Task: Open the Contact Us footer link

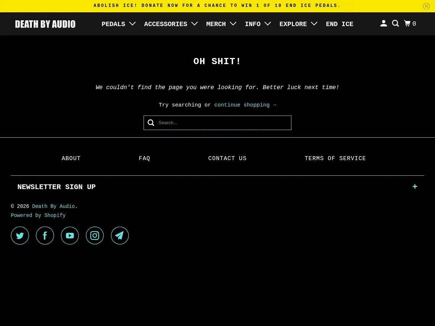Action: pos(227,158)
